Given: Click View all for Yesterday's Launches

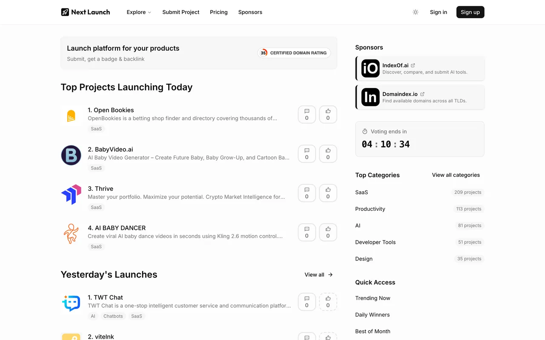Looking at the screenshot, I should pos(319,275).
